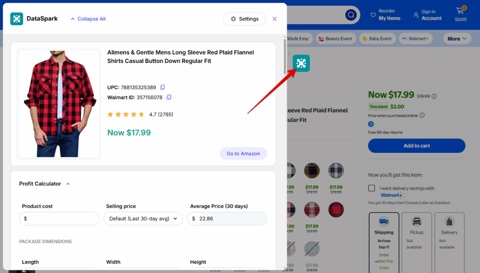Click the Height label
Screen dimensions: 480x273
tap(198, 262)
